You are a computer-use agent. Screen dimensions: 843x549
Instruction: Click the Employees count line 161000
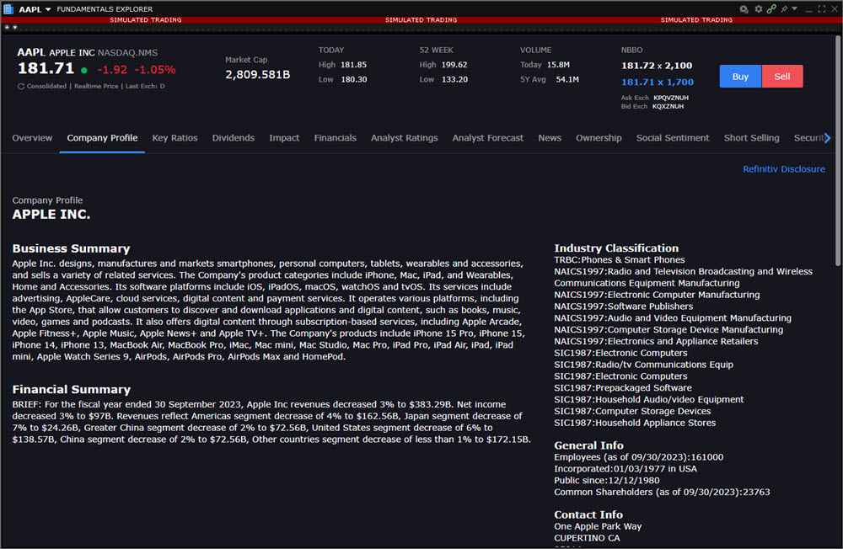pyautogui.click(x=639, y=457)
